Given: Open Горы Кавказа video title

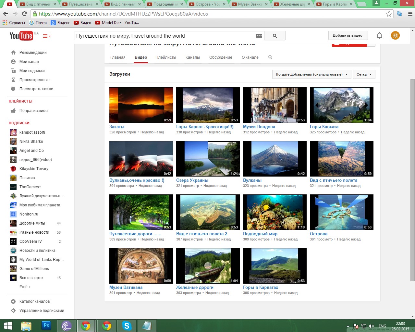Looking at the screenshot, I should (x=324, y=127).
